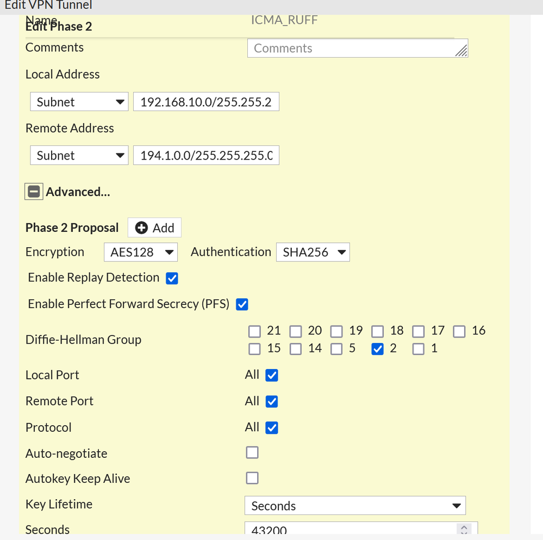Check Diffie-Hellman group 14

tap(295, 349)
